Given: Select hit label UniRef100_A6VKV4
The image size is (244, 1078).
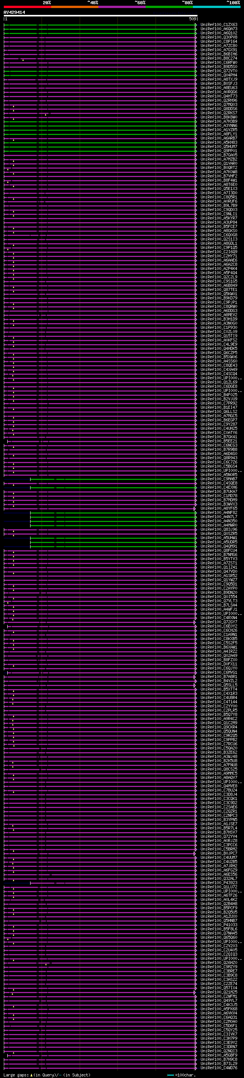Looking at the screenshot, I should [219, 1013].
